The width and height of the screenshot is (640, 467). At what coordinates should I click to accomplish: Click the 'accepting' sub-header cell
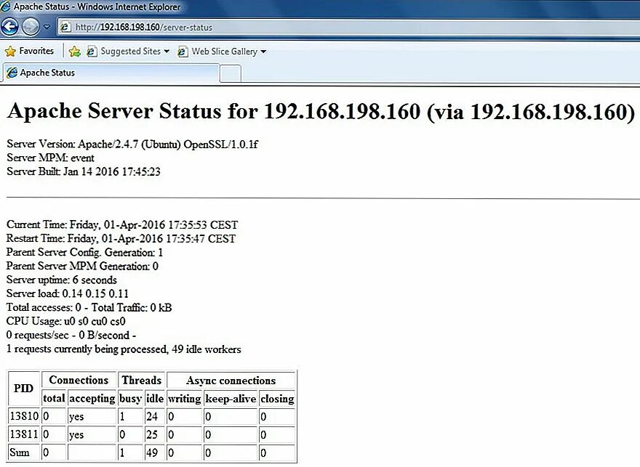point(92,398)
